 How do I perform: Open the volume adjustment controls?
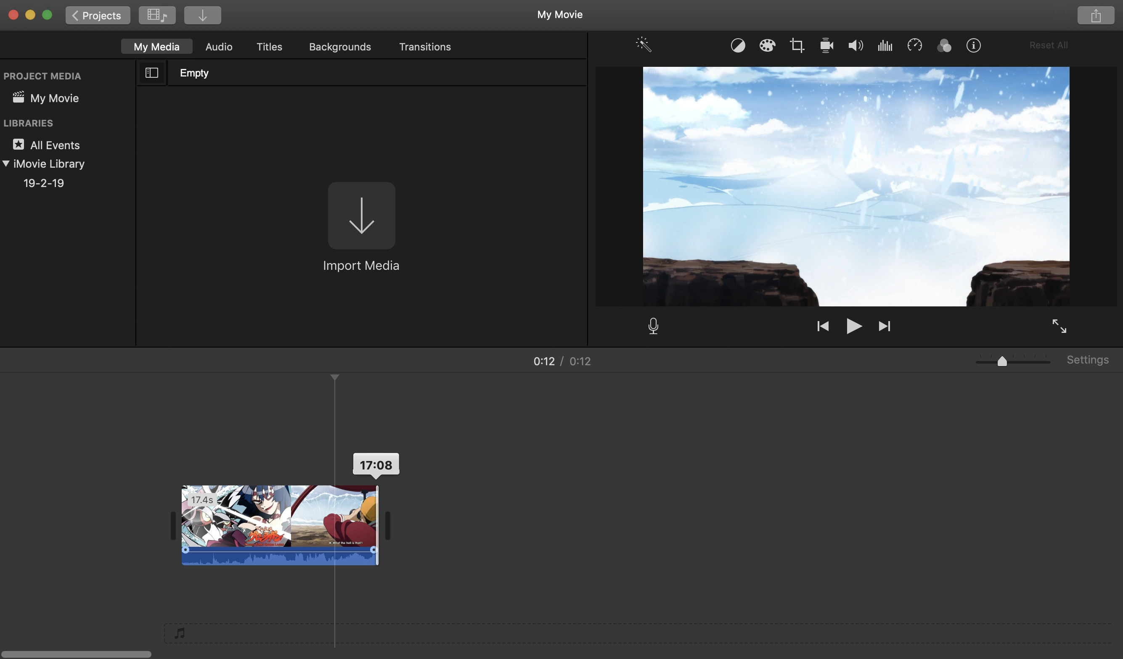point(855,45)
